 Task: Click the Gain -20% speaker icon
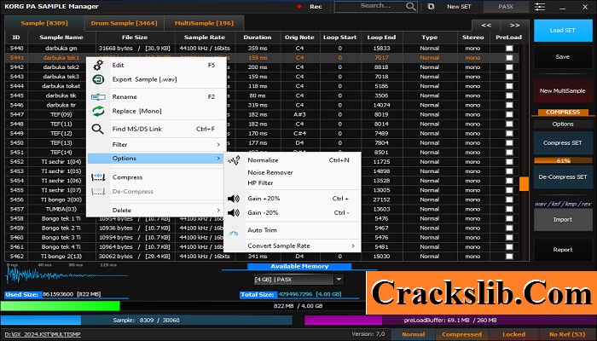234,213
